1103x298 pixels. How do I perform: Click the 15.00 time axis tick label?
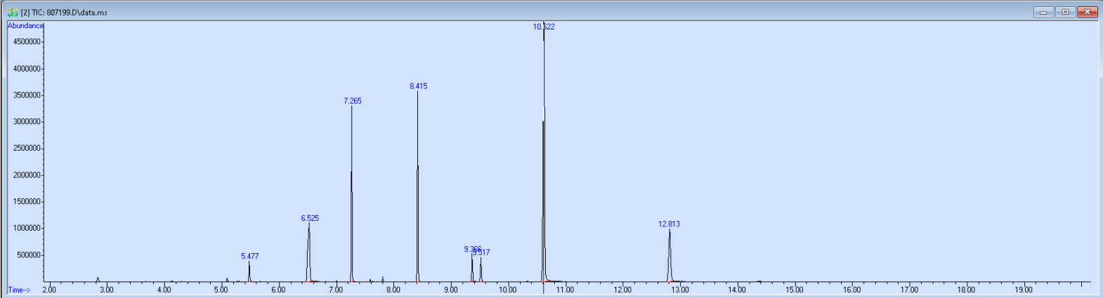795,290
